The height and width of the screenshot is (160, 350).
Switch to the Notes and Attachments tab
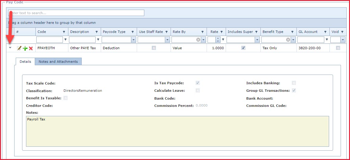click(58, 62)
